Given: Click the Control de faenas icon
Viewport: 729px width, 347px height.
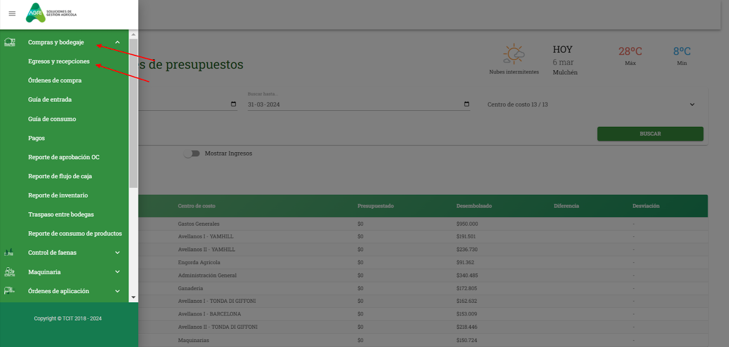Looking at the screenshot, I should [x=9, y=252].
